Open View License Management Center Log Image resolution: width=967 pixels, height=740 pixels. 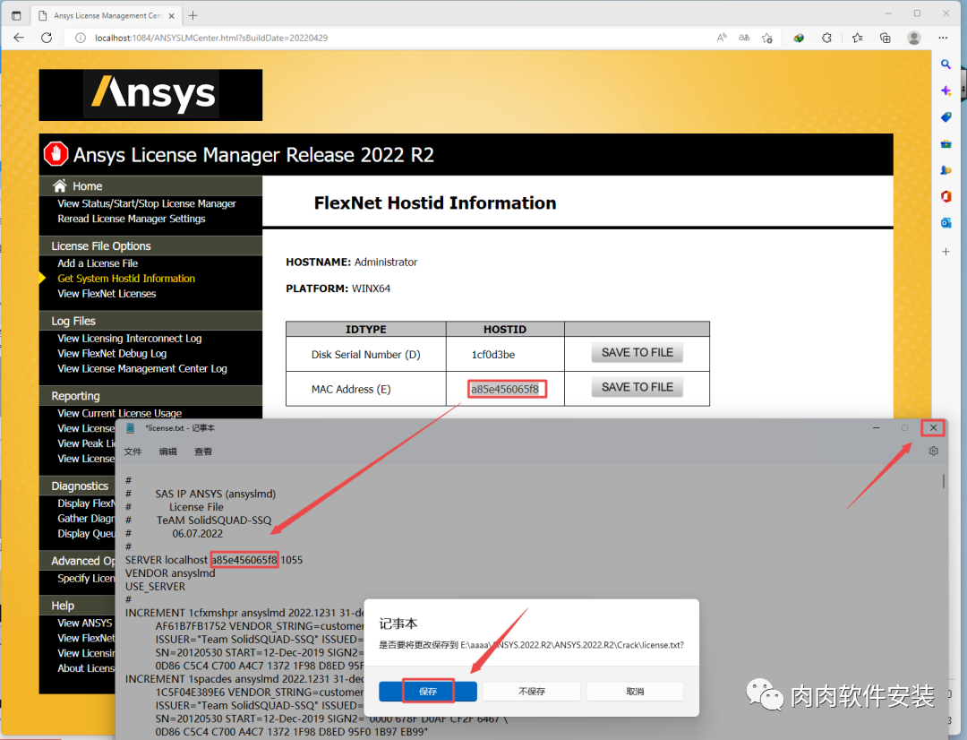pos(142,368)
